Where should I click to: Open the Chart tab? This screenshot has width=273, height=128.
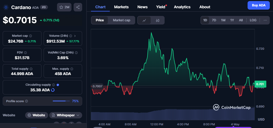100,7
